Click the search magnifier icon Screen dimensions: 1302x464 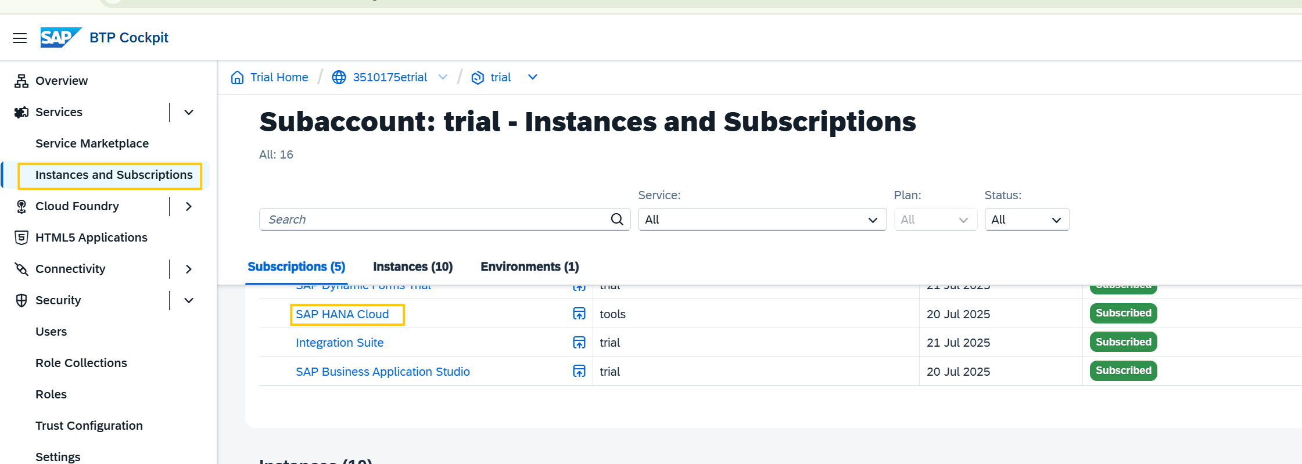(617, 220)
